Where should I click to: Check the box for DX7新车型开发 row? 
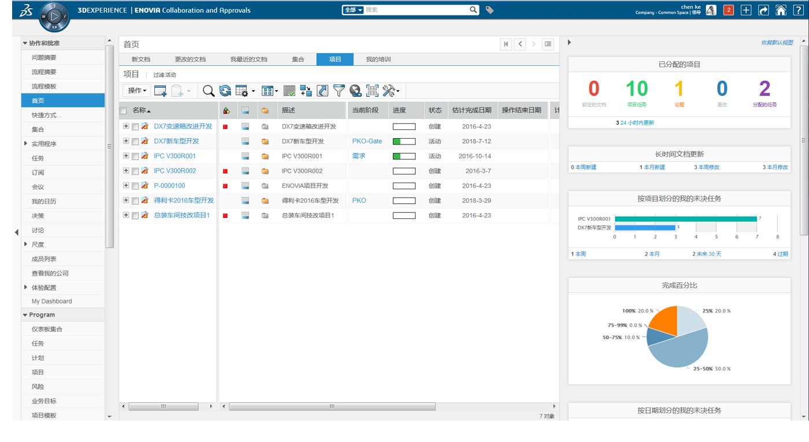[x=135, y=142]
